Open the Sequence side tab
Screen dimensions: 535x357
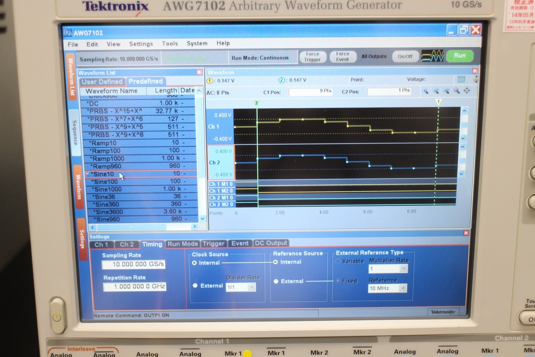(x=75, y=132)
